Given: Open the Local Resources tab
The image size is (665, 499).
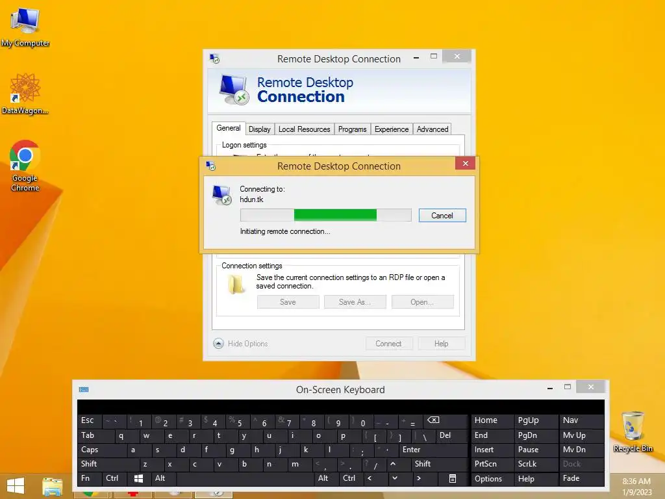Looking at the screenshot, I should [x=304, y=129].
